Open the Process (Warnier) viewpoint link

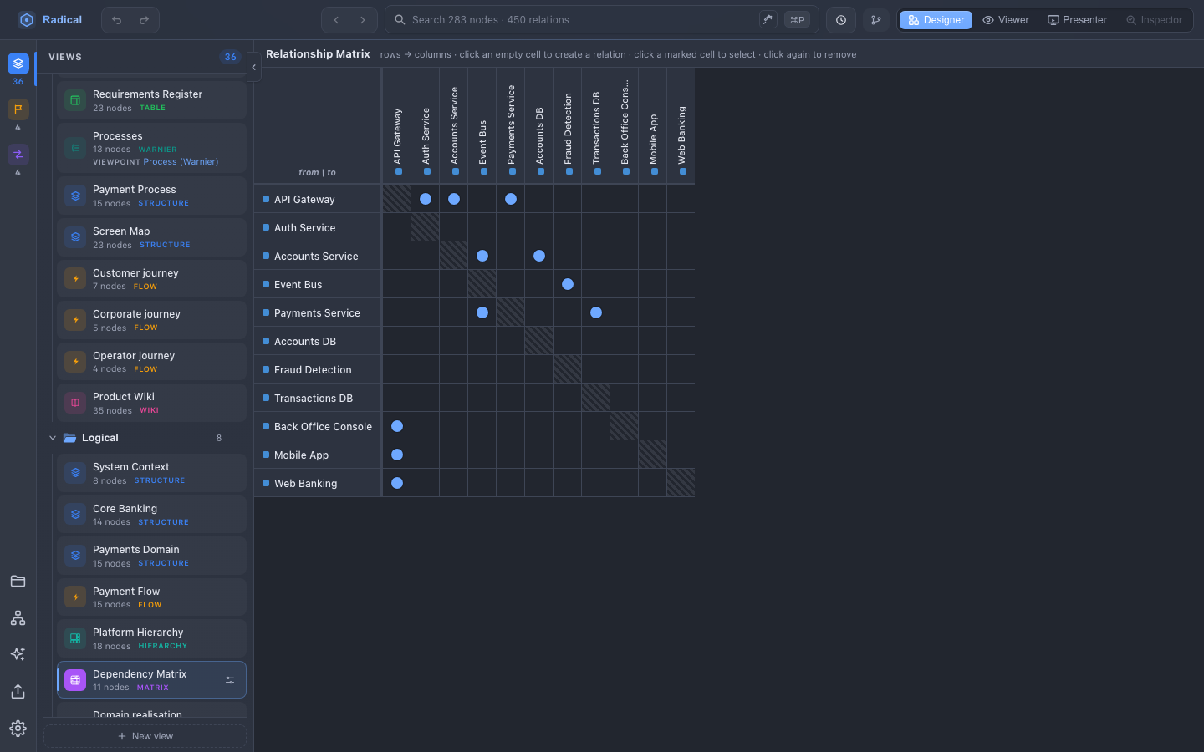pyautogui.click(x=181, y=162)
